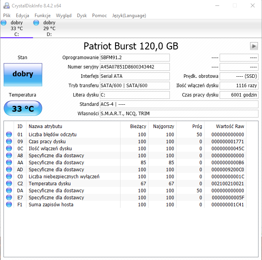This screenshot has width=262, height=260.
Task: Click the 'Próg' column header
Action: click(190, 126)
